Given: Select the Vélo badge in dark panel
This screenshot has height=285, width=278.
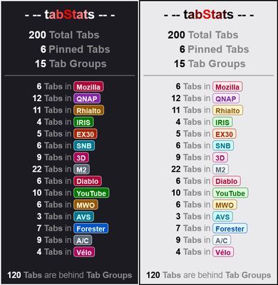Looking at the screenshot, I should 84,252.
